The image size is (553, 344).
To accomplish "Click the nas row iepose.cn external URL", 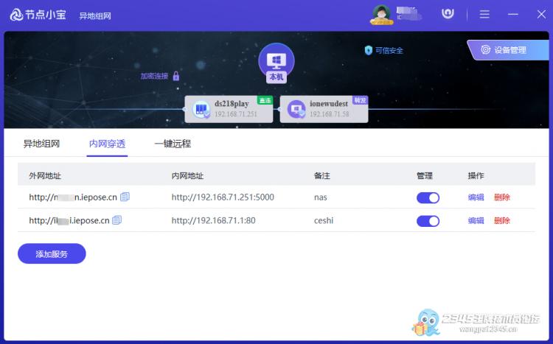I will pos(73,197).
